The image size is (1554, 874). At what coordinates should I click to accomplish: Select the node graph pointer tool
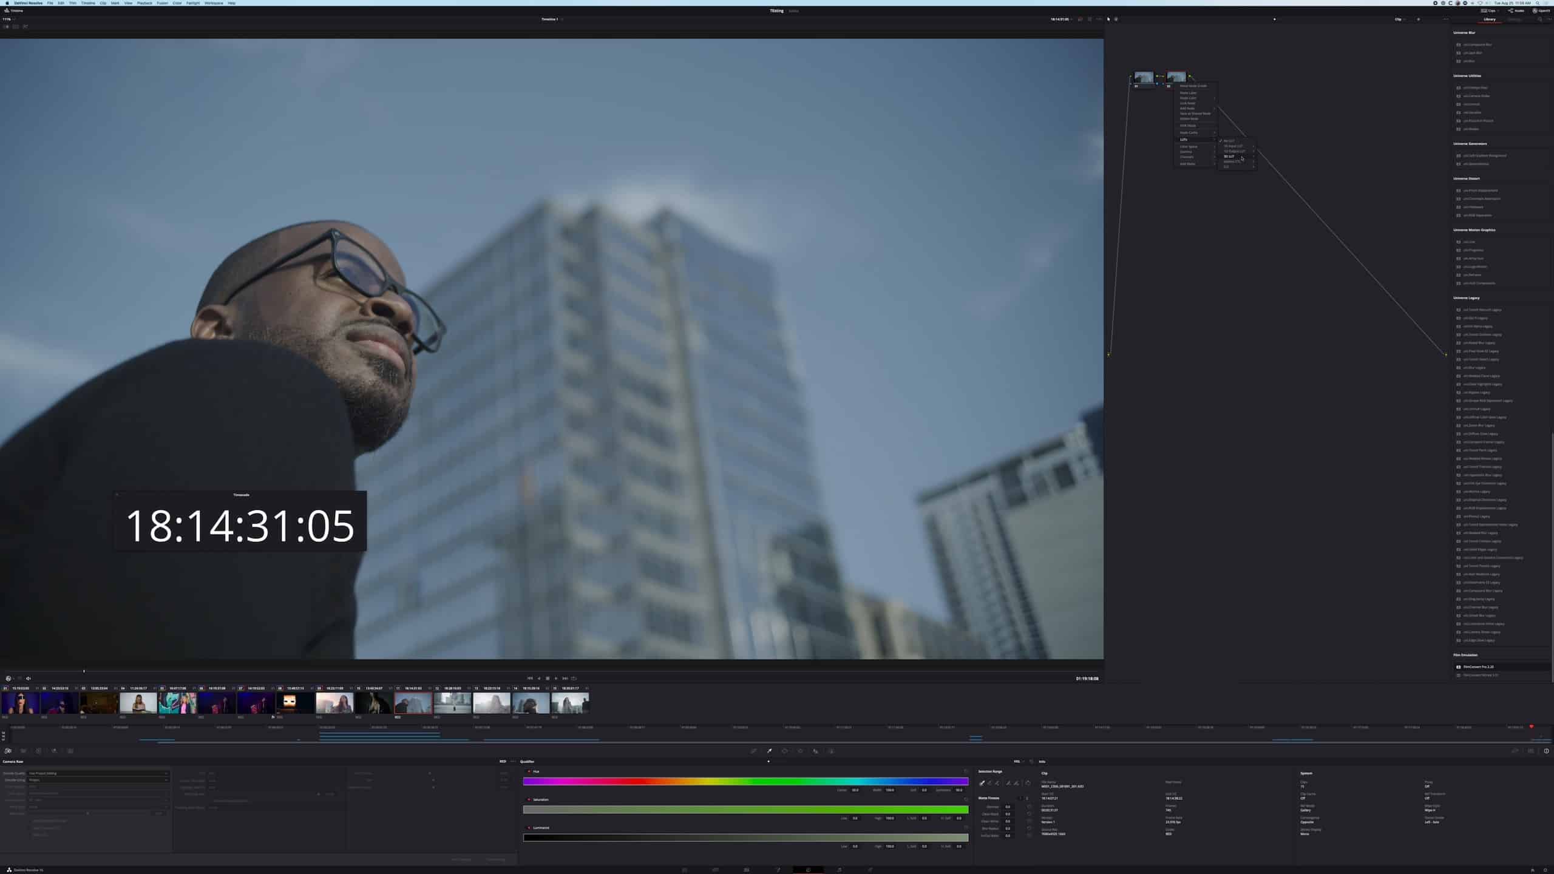coord(1108,19)
